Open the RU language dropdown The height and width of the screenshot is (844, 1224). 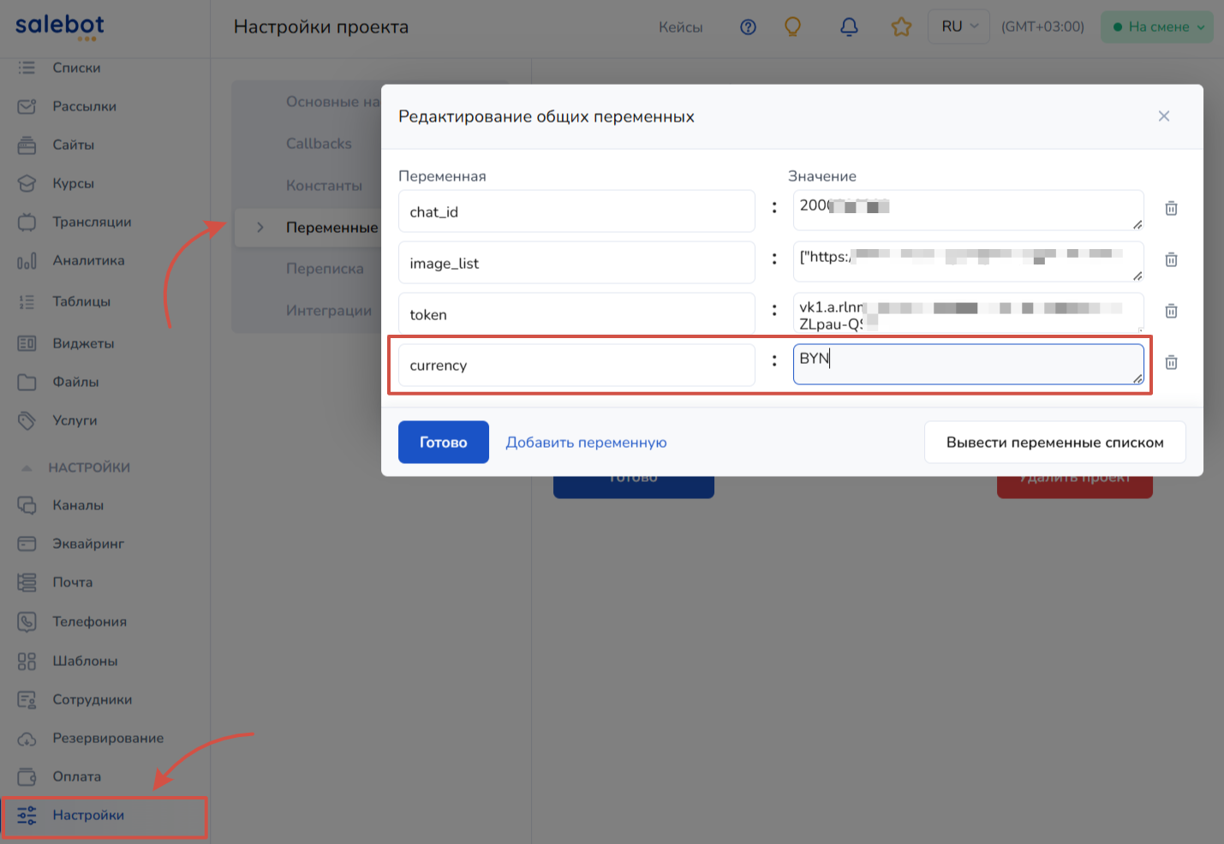tap(958, 27)
